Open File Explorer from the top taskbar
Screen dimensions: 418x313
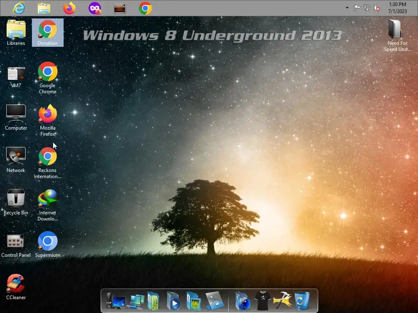tap(44, 9)
